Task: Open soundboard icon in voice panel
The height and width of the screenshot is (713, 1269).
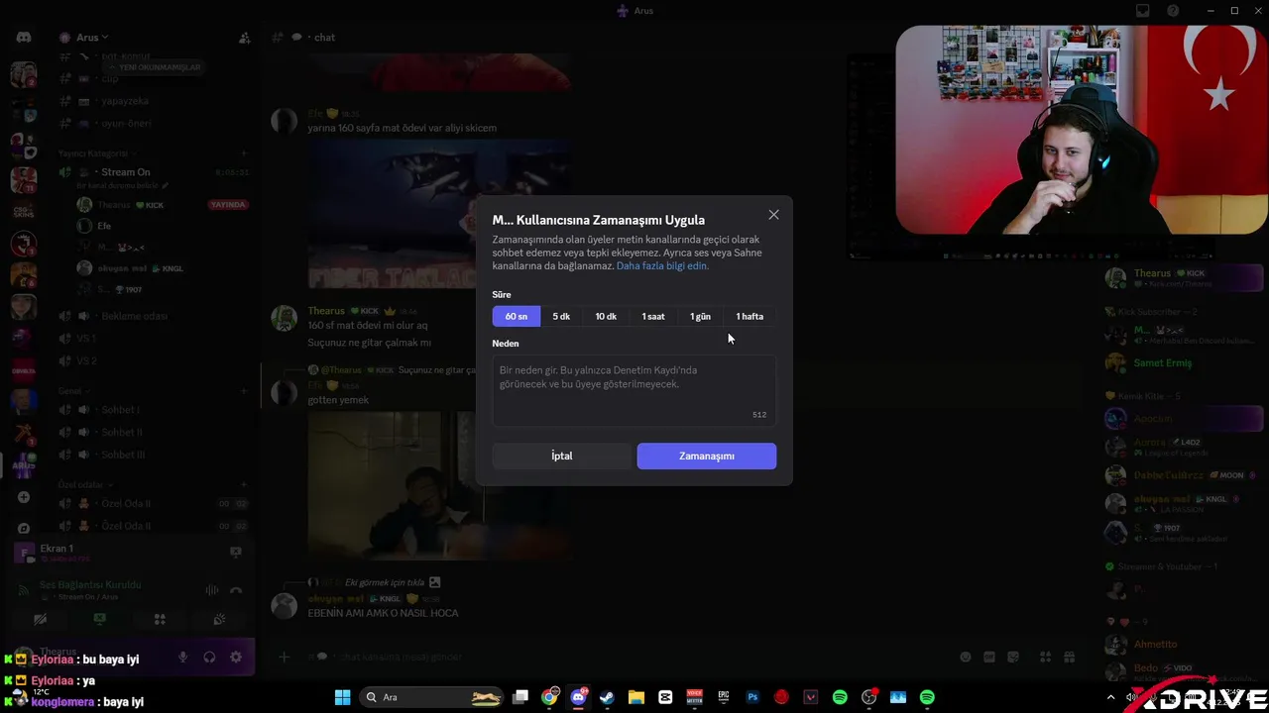Action: [219, 619]
